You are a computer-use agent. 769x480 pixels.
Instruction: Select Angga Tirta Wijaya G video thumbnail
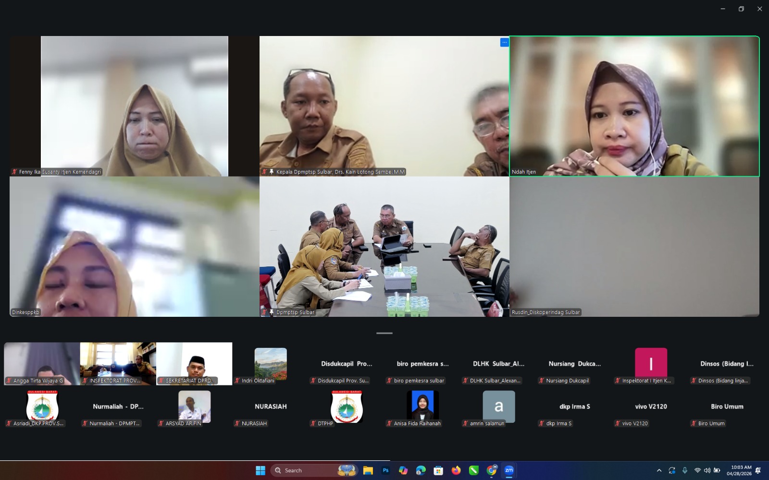pyautogui.click(x=42, y=363)
